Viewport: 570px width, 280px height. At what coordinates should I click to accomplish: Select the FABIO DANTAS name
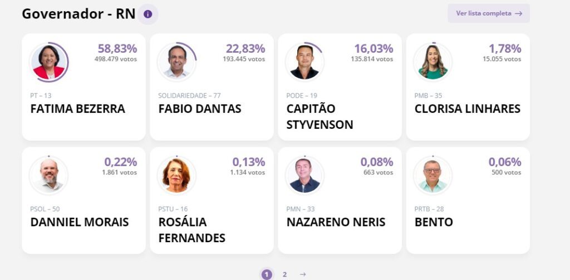(200, 109)
